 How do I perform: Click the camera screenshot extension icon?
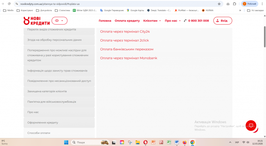(x=228, y=4)
